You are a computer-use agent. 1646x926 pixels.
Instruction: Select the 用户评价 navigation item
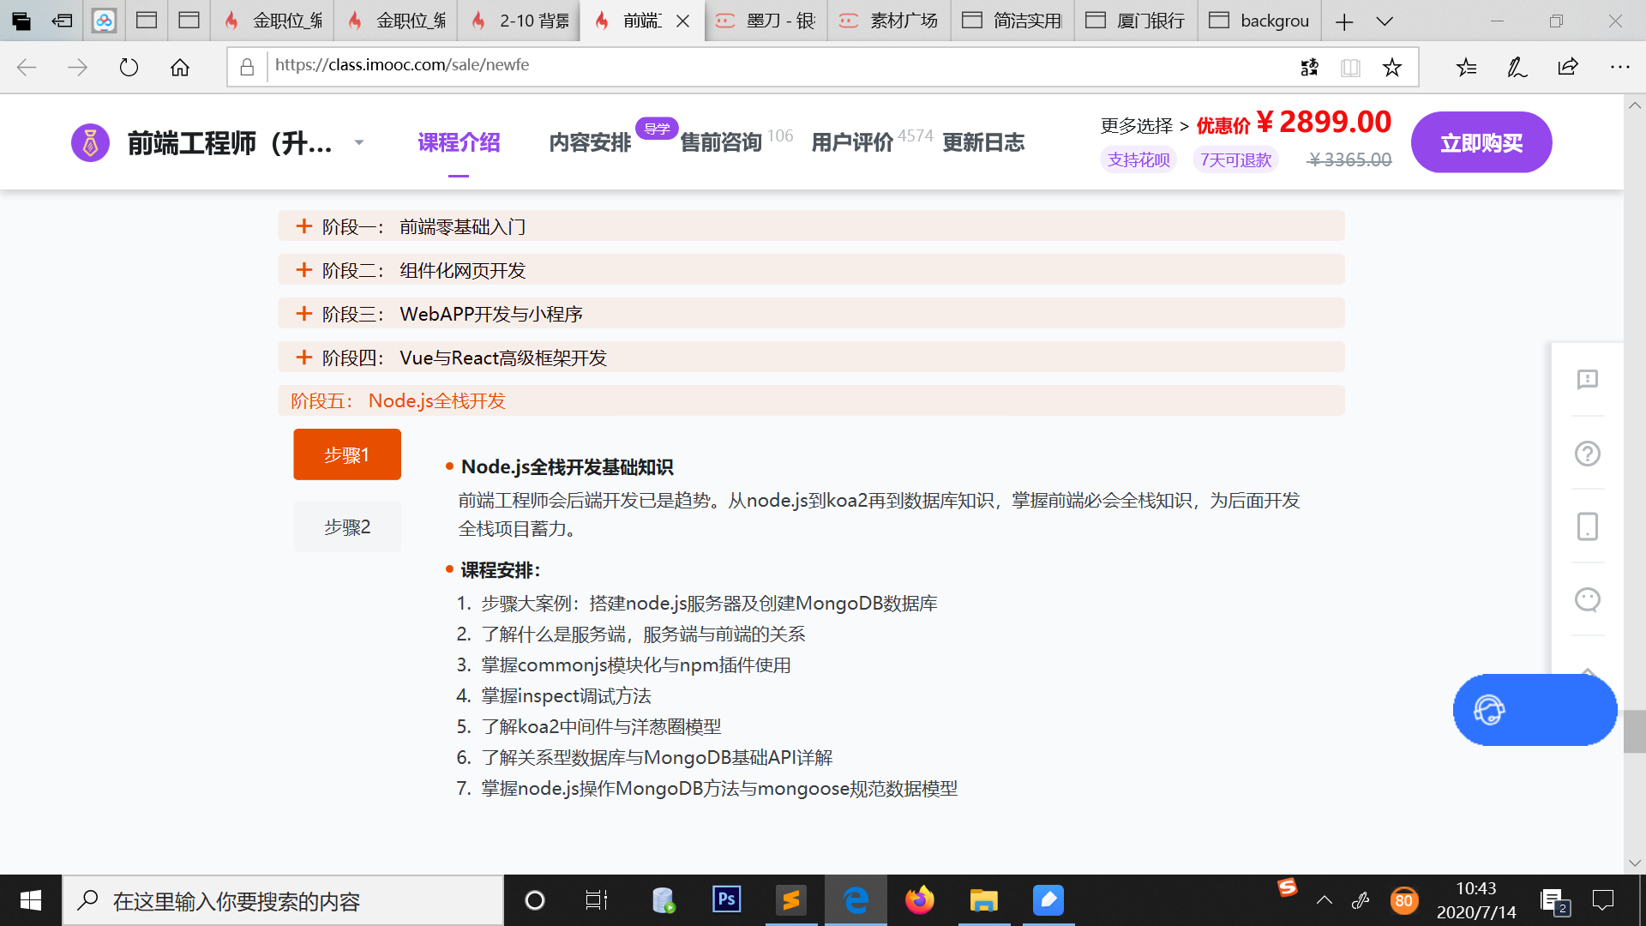(852, 142)
